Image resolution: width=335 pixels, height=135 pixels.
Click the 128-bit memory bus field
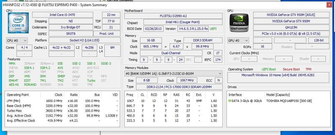point(318,40)
